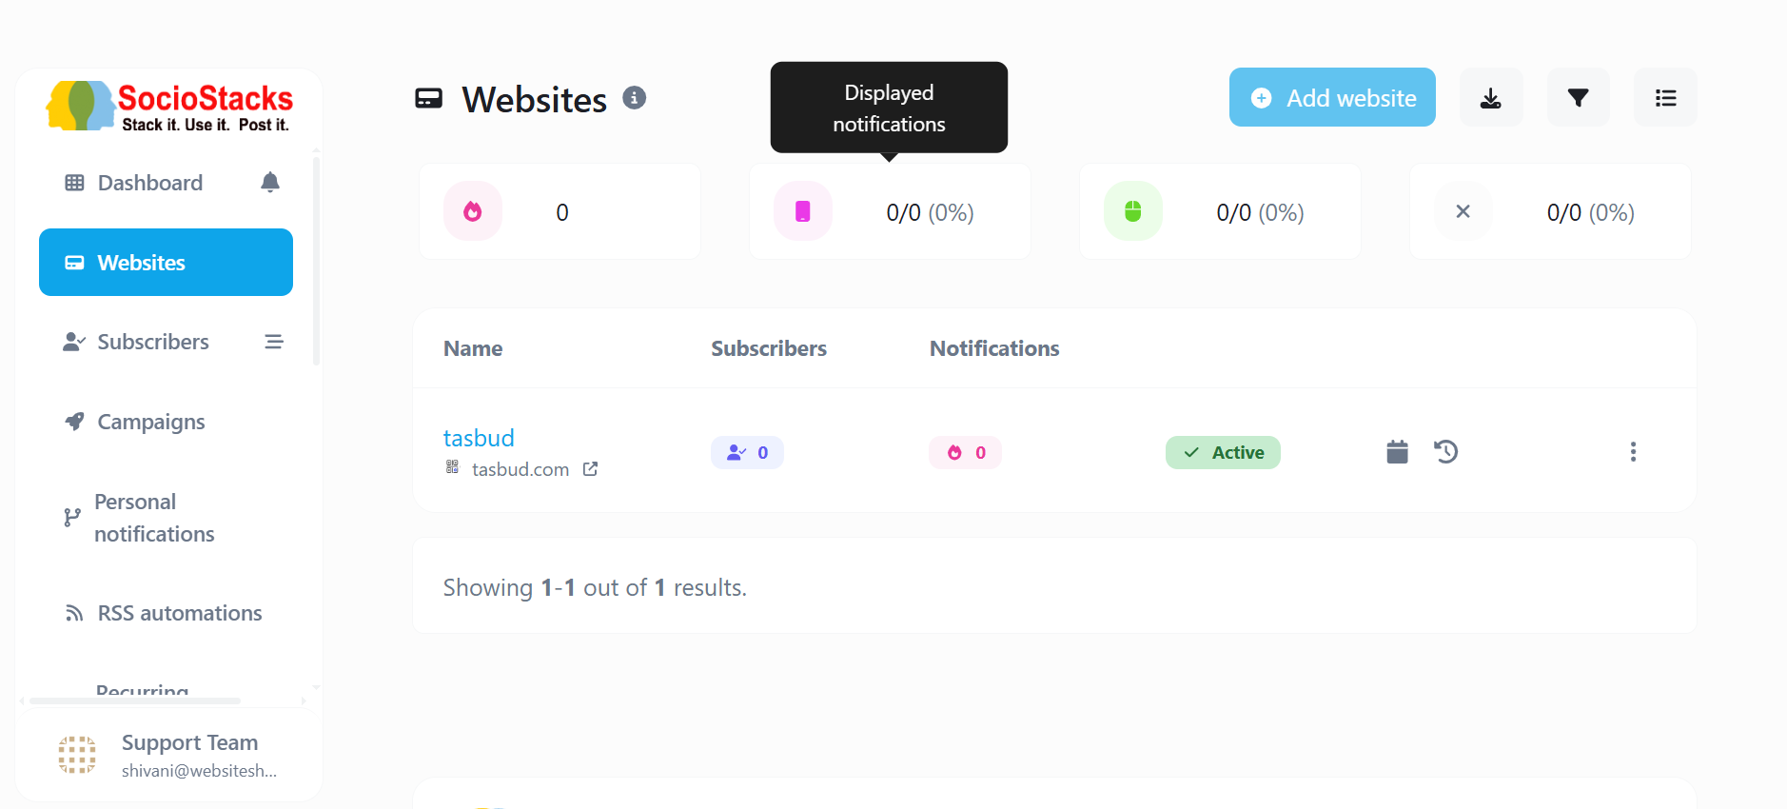The height and width of the screenshot is (809, 1787).
Task: Click the tasbud notifications count badge
Action: tap(965, 453)
